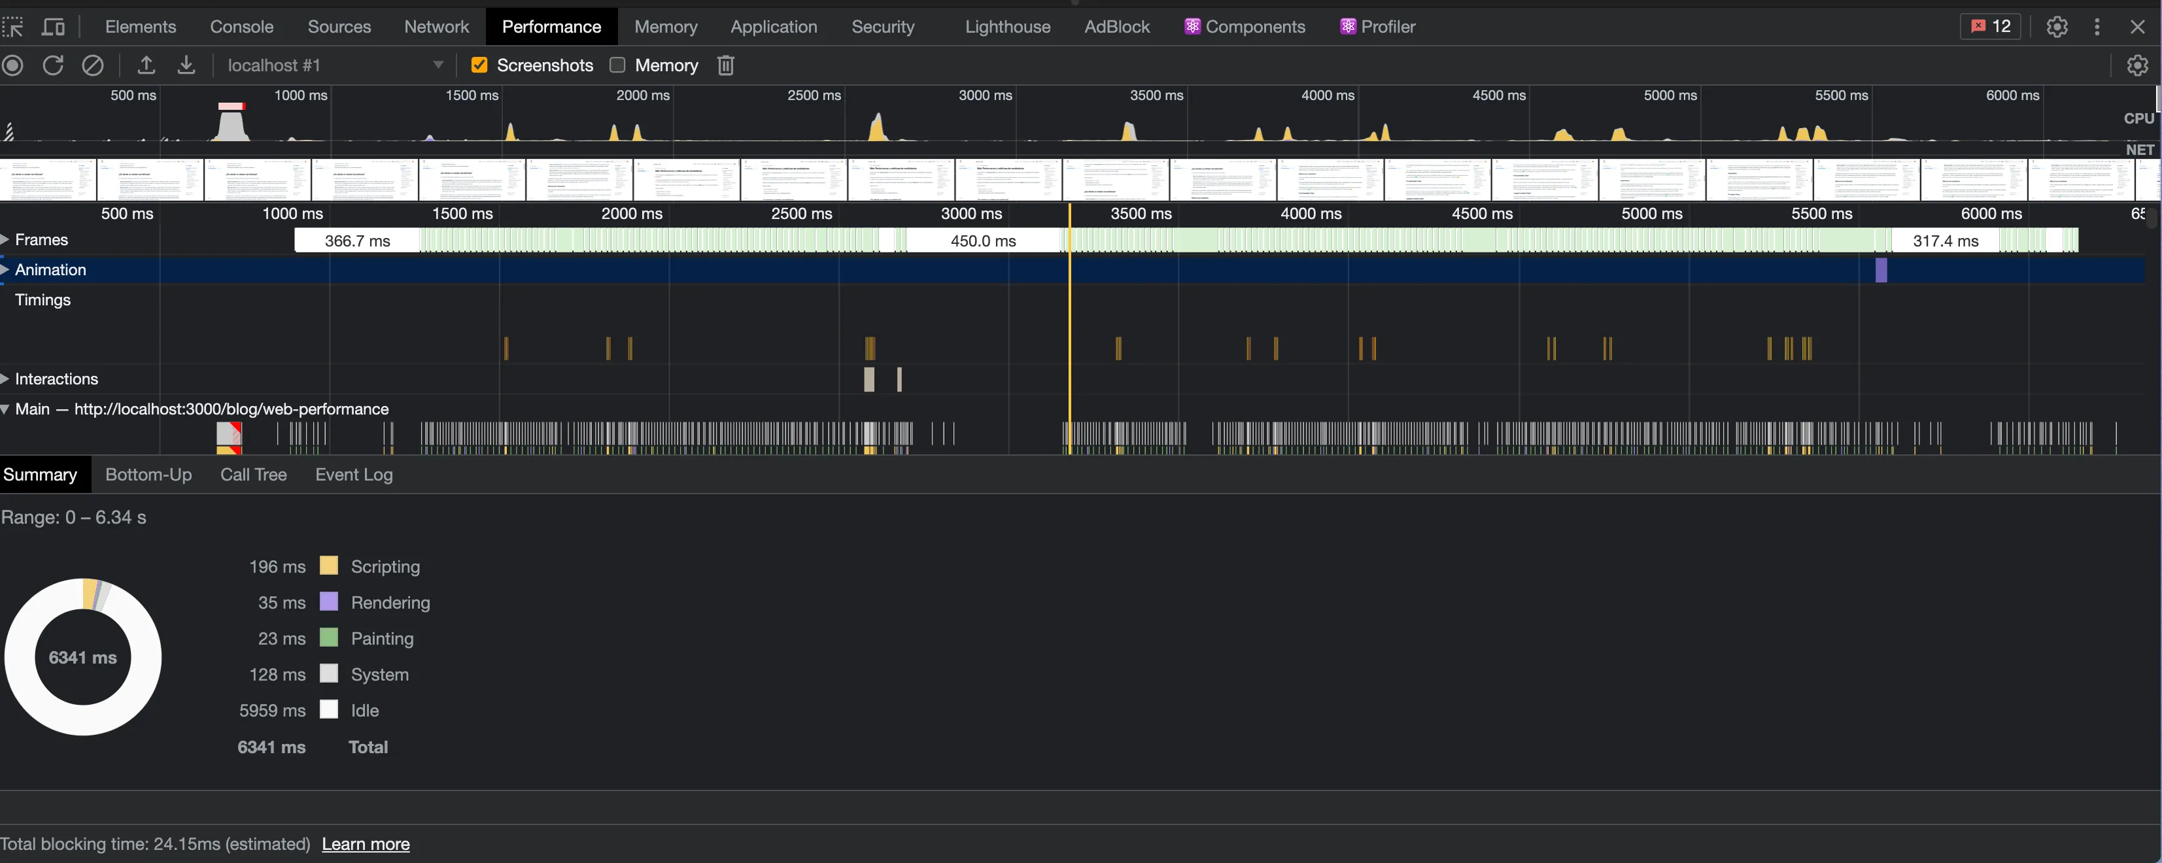The width and height of the screenshot is (2162, 863).
Task: Click the Idle white color swatch
Action: point(329,709)
